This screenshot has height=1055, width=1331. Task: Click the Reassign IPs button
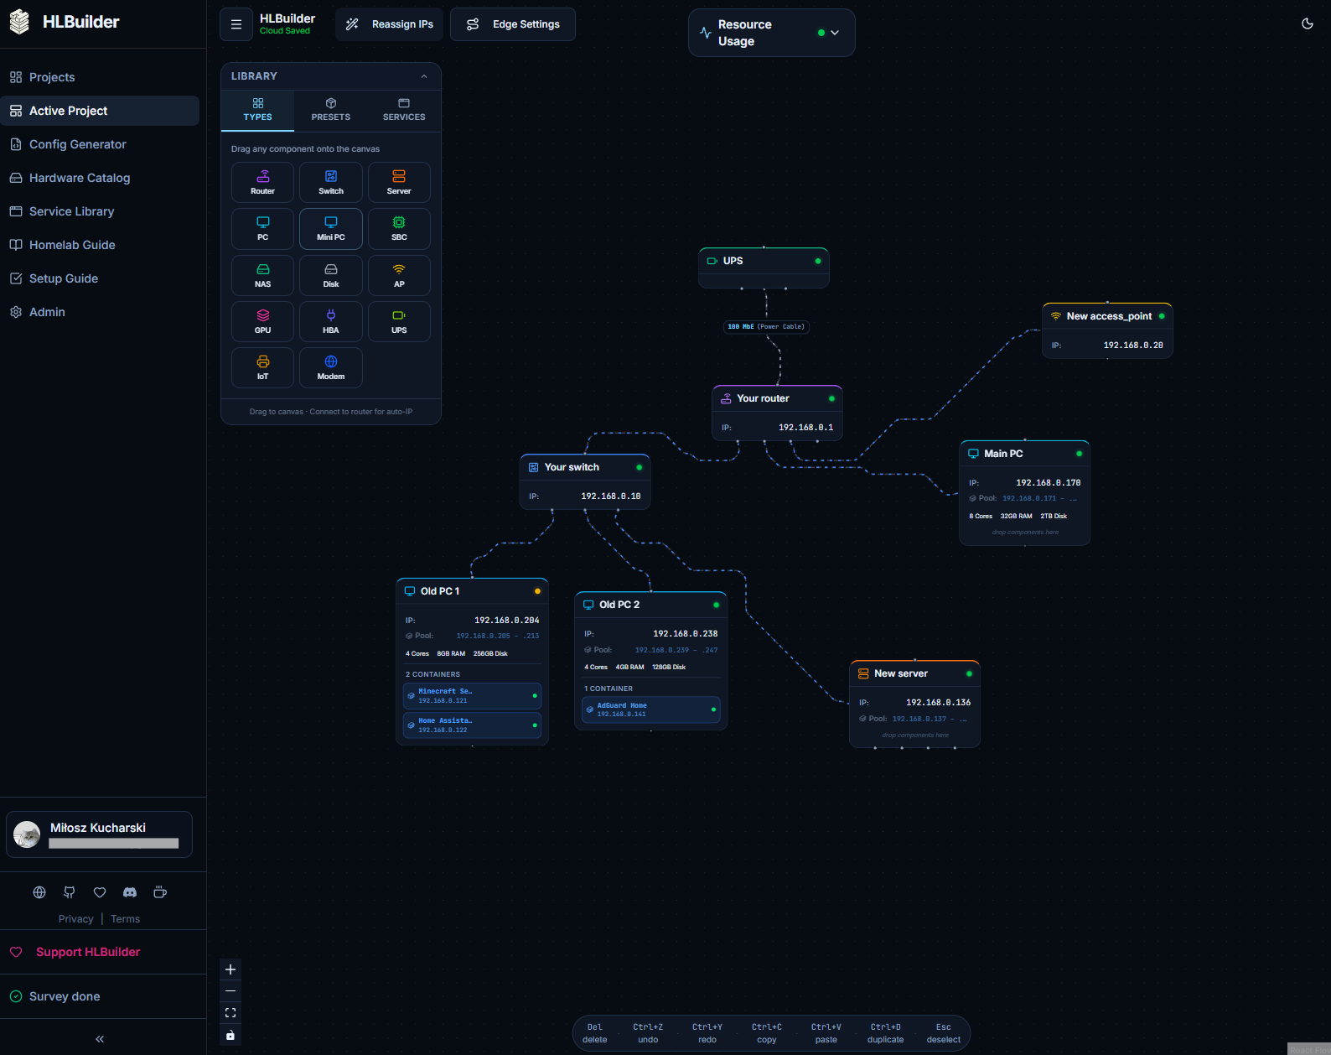[x=390, y=24]
